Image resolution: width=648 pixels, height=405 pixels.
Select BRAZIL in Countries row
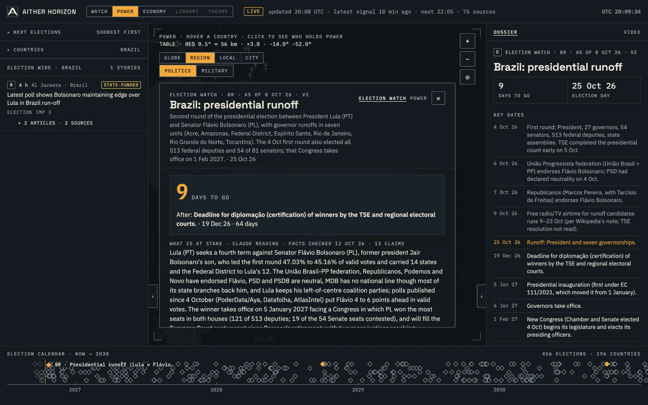tap(130, 50)
